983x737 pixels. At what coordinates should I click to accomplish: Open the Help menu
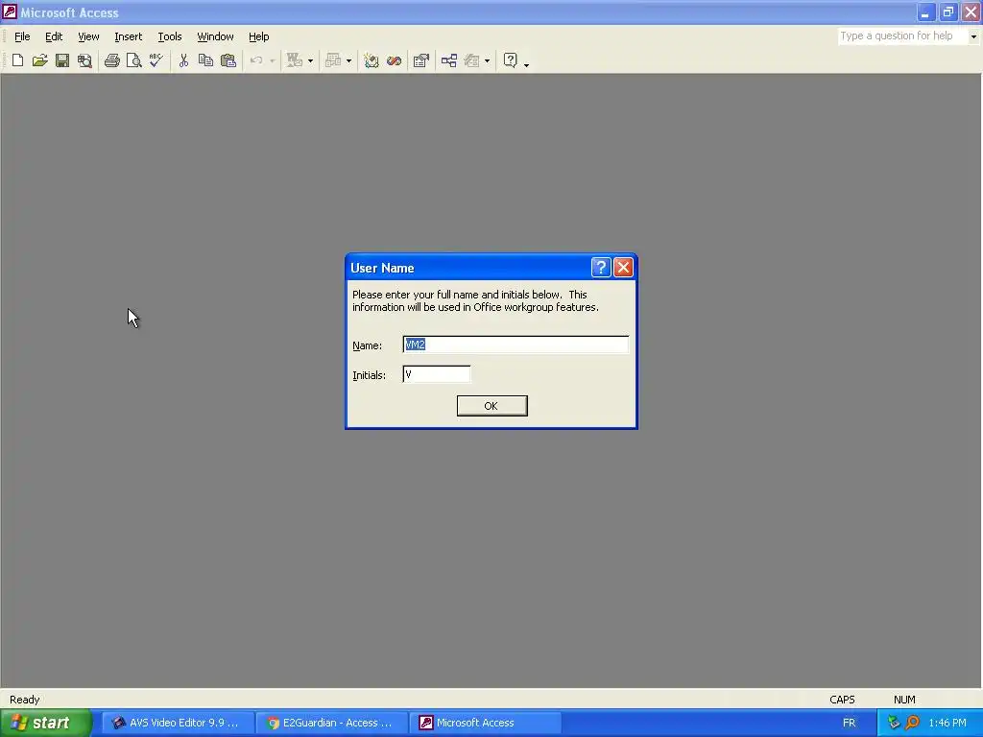click(x=259, y=36)
